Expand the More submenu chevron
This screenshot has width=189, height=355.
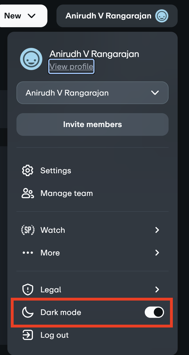(x=157, y=253)
